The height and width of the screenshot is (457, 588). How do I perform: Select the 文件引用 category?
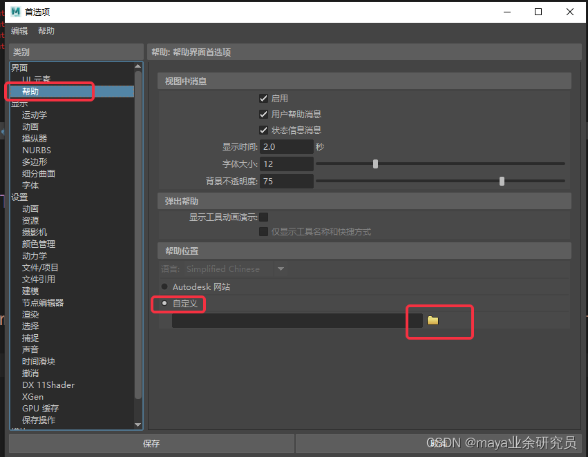click(39, 279)
